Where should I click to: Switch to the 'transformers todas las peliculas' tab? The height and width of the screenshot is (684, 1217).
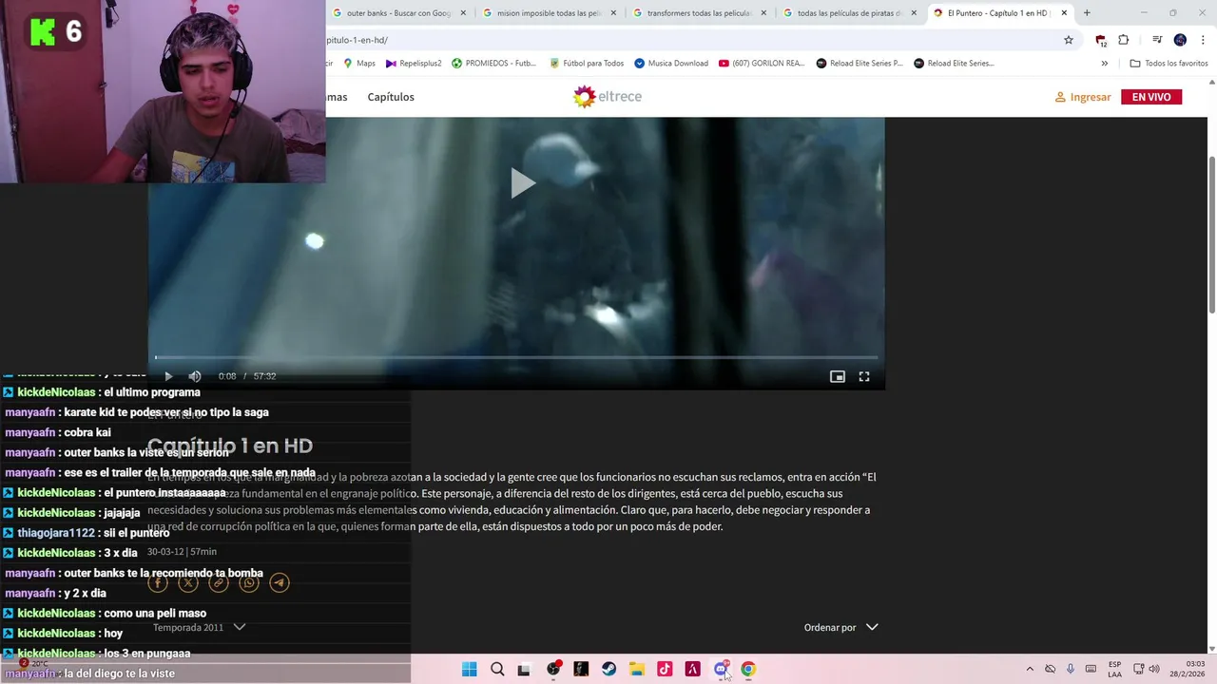coord(698,13)
